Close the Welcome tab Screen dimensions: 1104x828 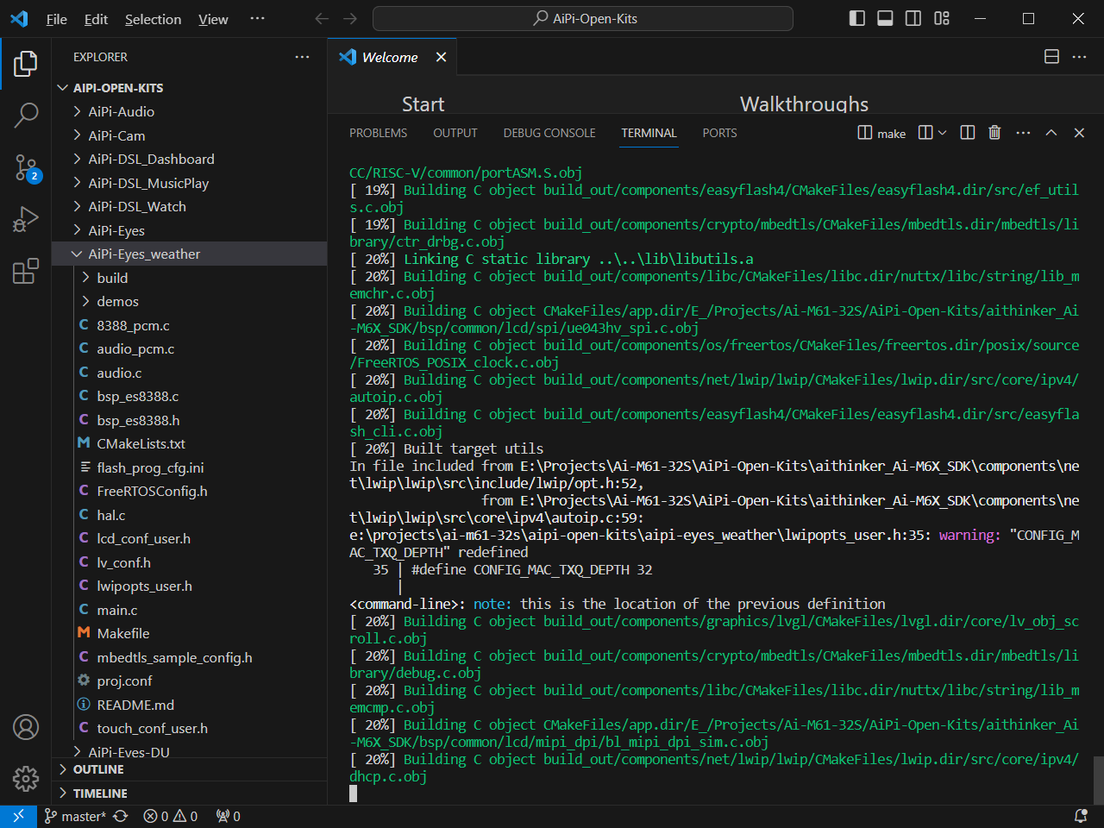[x=441, y=57]
